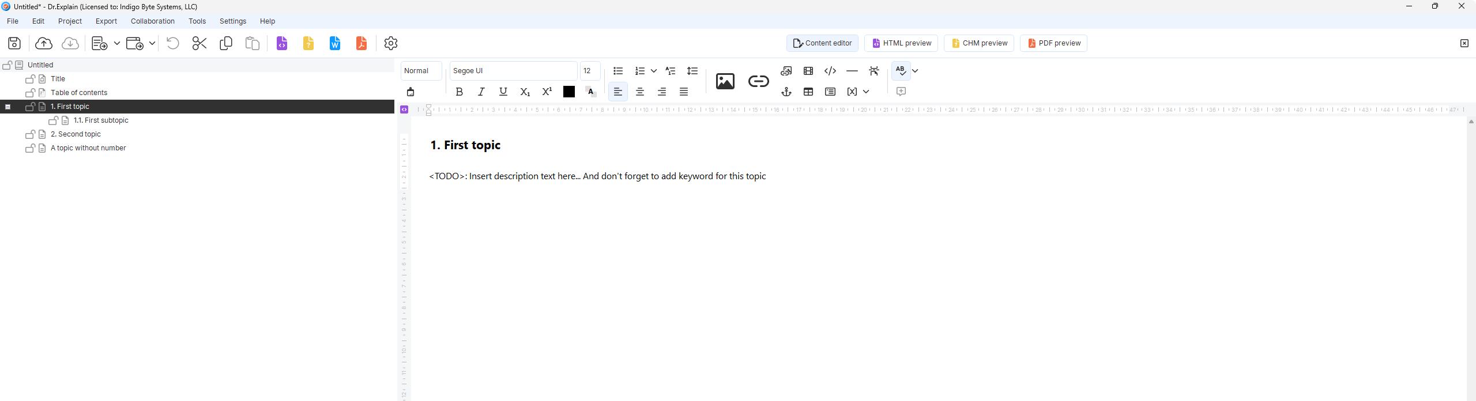Switch to HTML preview

pos(901,43)
